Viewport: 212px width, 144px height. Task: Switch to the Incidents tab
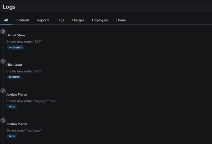[23, 20]
